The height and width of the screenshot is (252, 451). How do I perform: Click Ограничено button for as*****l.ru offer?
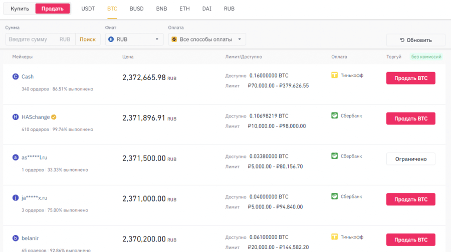click(411, 159)
